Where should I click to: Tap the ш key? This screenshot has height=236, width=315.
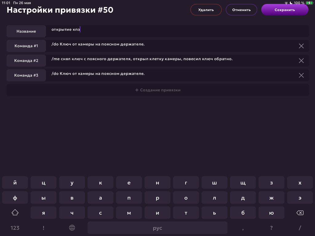pos(214,183)
